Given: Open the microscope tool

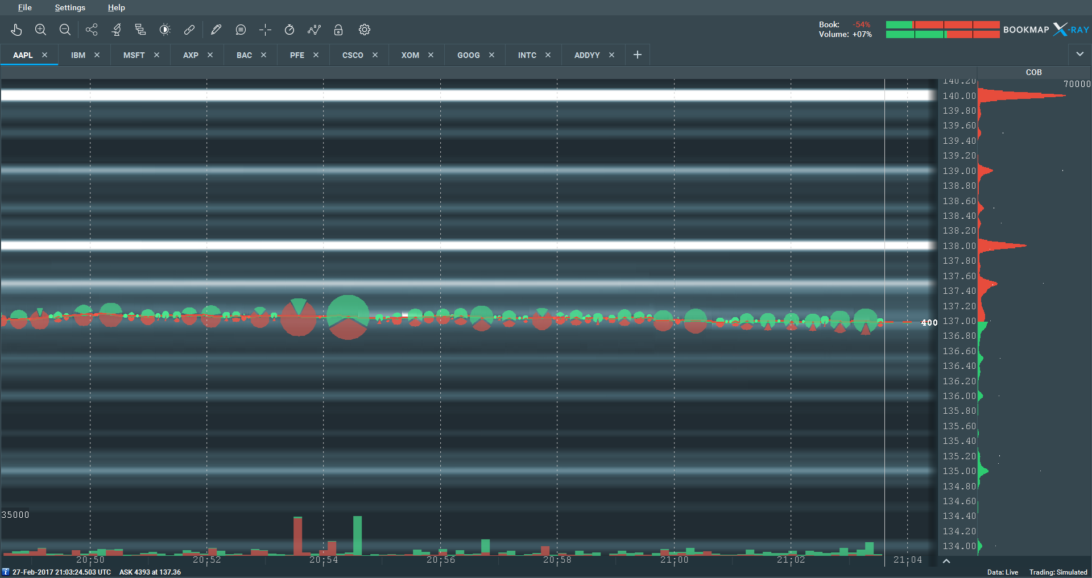Looking at the screenshot, I should (x=116, y=30).
